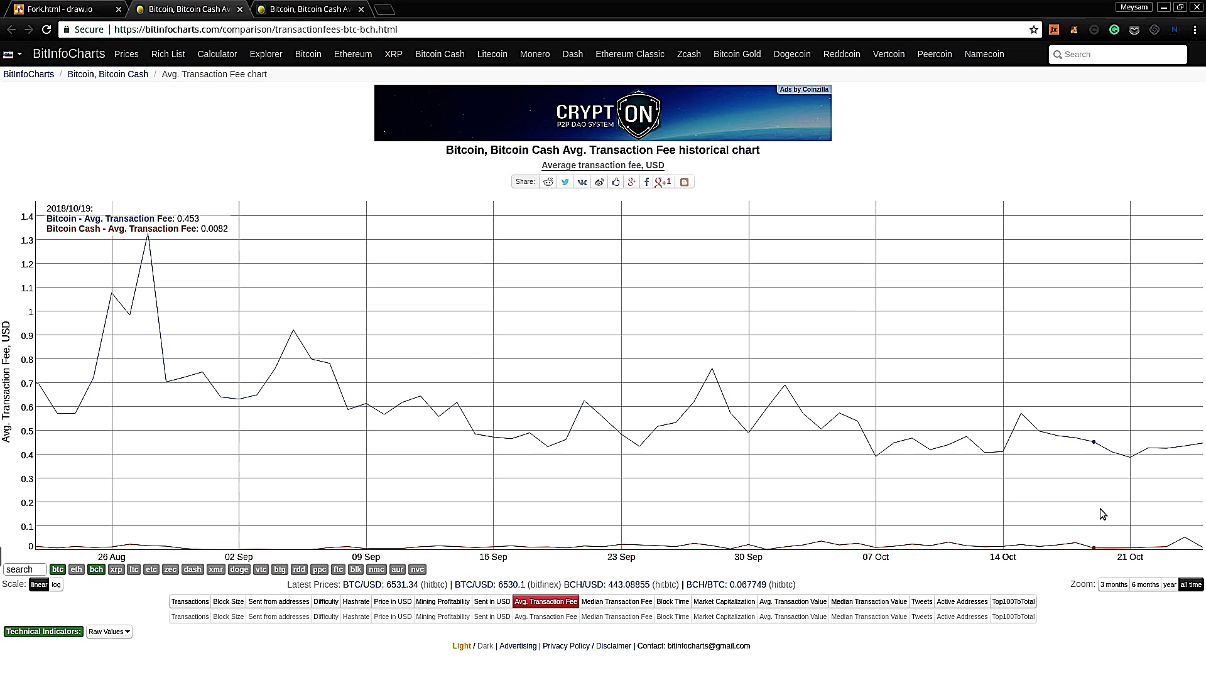Click the thumbs-up like share icon
Viewport: 1206px width, 678px height.
click(x=616, y=182)
